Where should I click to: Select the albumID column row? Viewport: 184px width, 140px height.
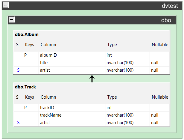tap(92, 55)
